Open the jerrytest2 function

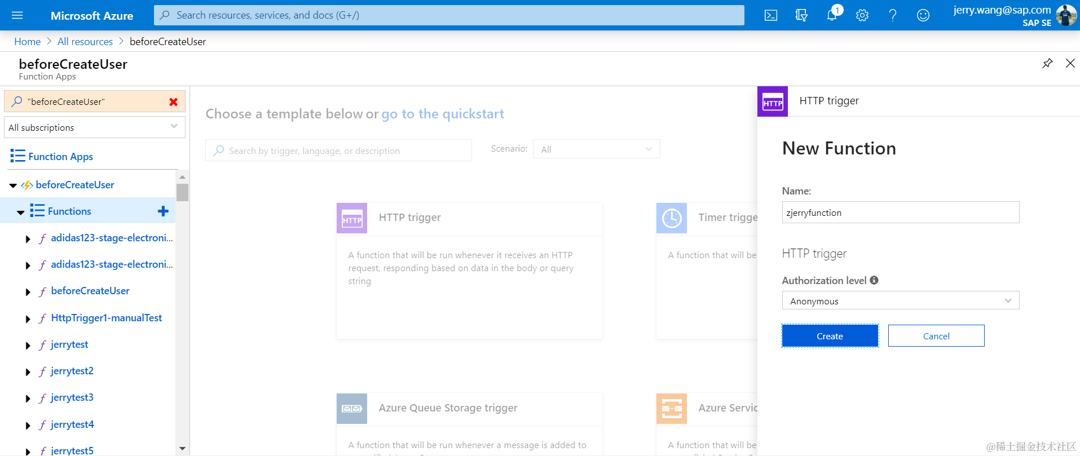tap(72, 371)
